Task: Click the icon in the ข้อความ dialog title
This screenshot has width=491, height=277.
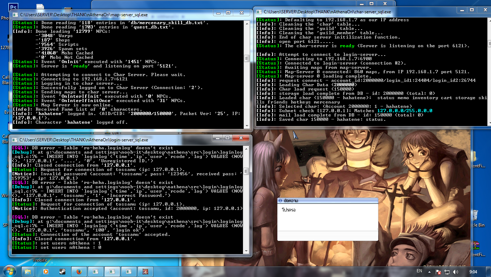Action: point(281,201)
